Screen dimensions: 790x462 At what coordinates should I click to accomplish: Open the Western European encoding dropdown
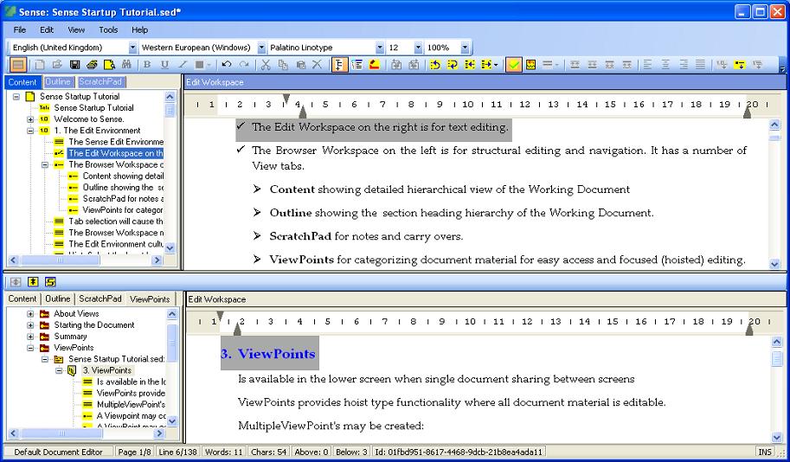[x=261, y=48]
